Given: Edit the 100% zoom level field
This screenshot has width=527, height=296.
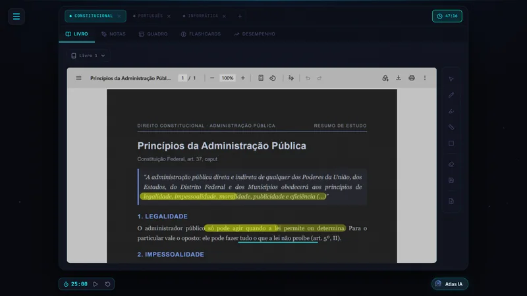Looking at the screenshot, I should click(227, 78).
